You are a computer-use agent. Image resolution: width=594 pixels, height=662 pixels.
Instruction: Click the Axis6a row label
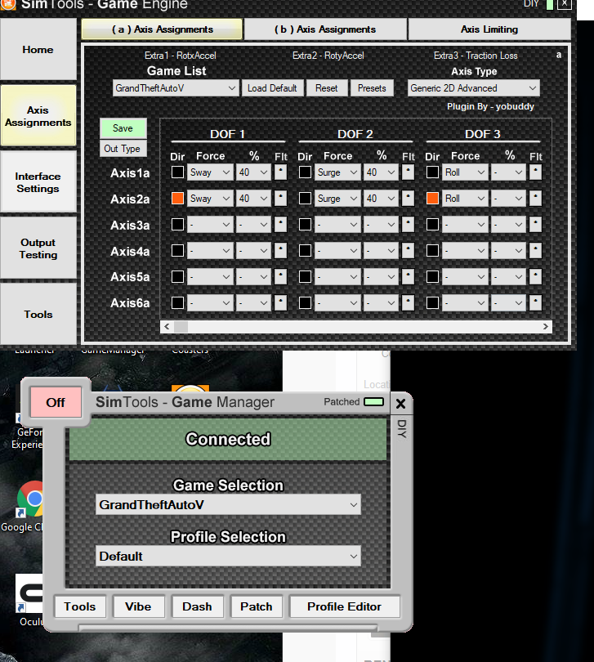(130, 303)
